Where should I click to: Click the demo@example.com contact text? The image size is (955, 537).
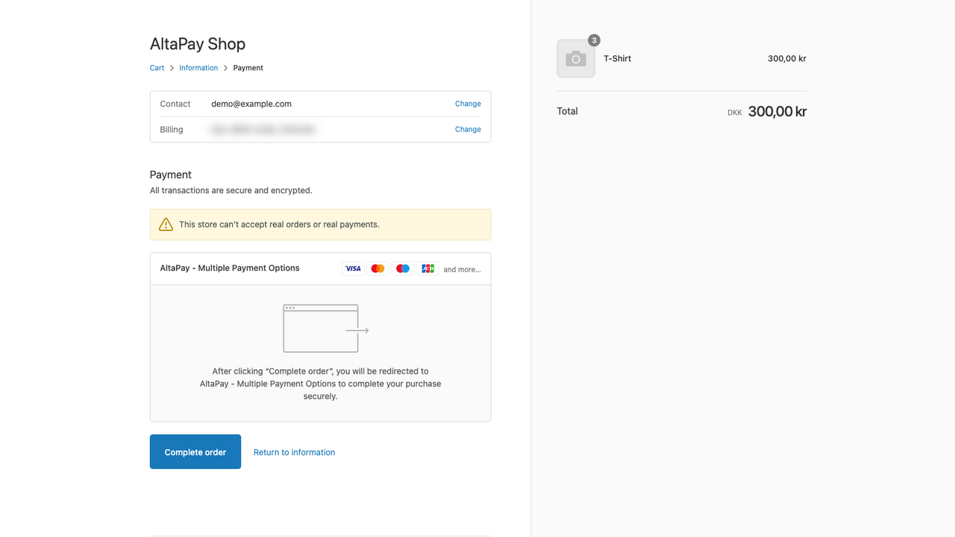tap(251, 104)
